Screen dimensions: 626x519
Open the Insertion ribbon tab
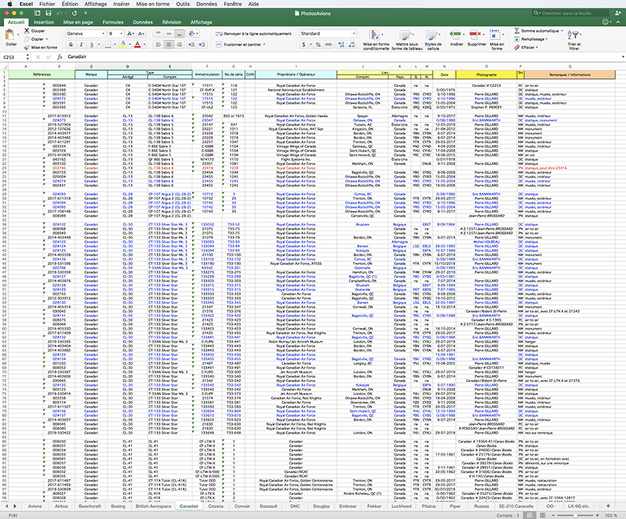point(44,22)
